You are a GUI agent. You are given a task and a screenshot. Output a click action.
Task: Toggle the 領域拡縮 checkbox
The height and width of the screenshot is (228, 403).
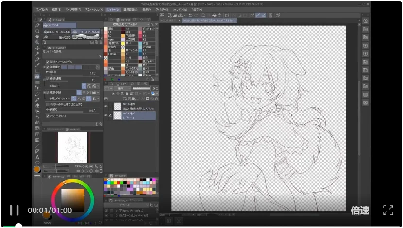point(48,78)
